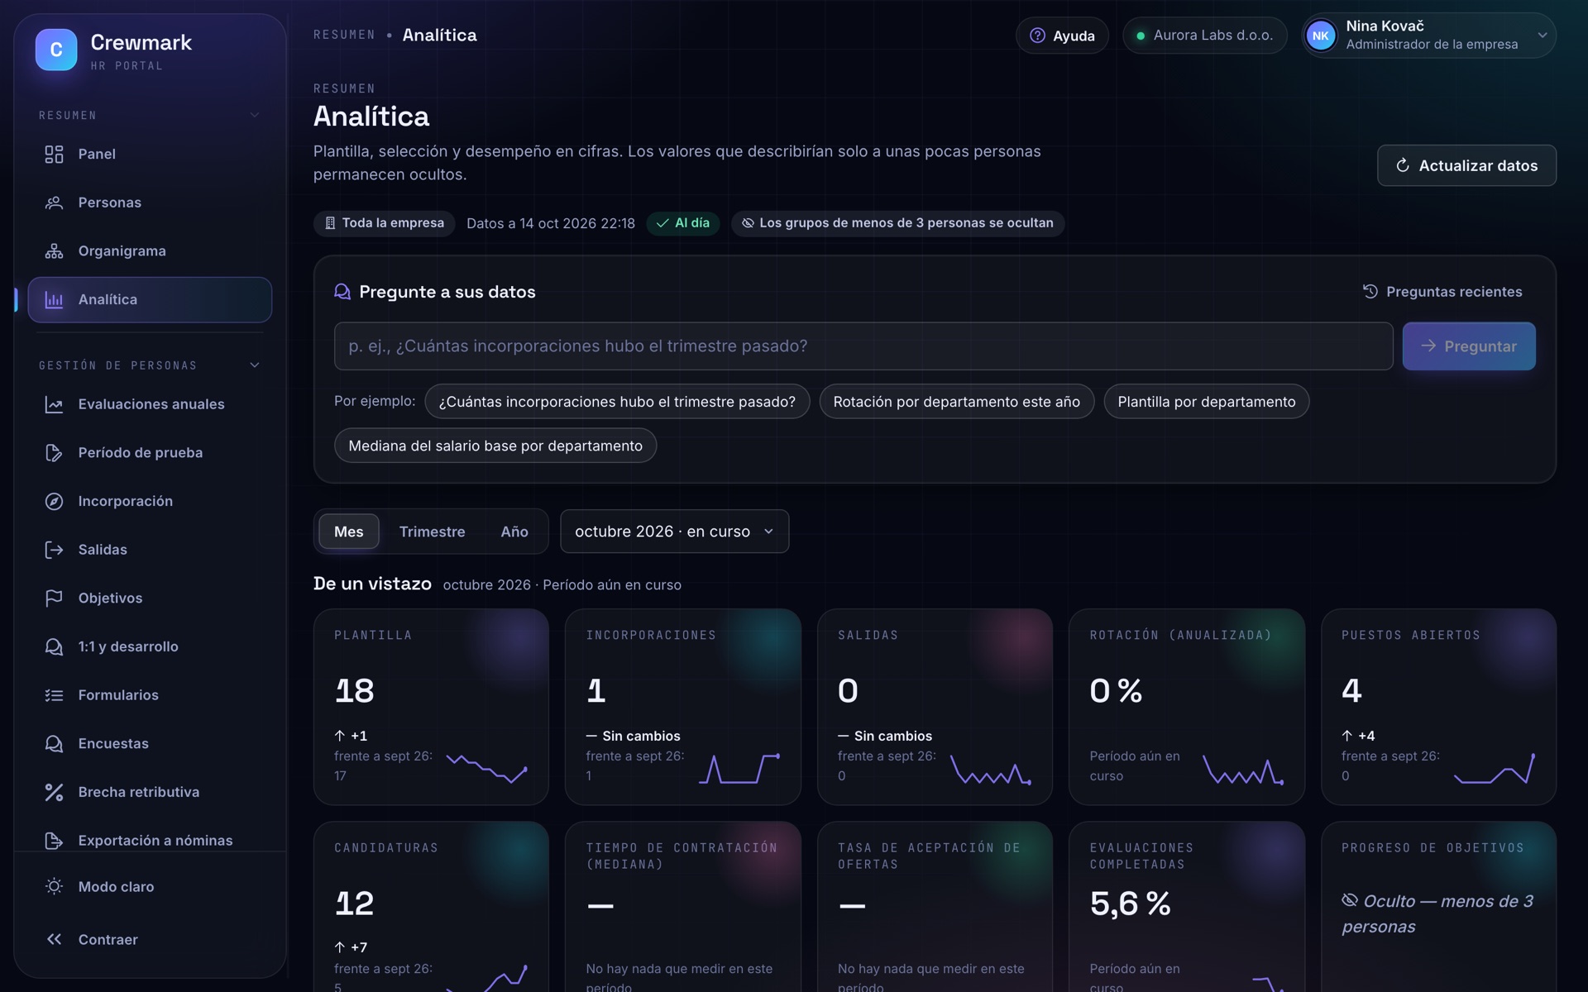Open the octubre 2026 period dropdown

coord(674,532)
